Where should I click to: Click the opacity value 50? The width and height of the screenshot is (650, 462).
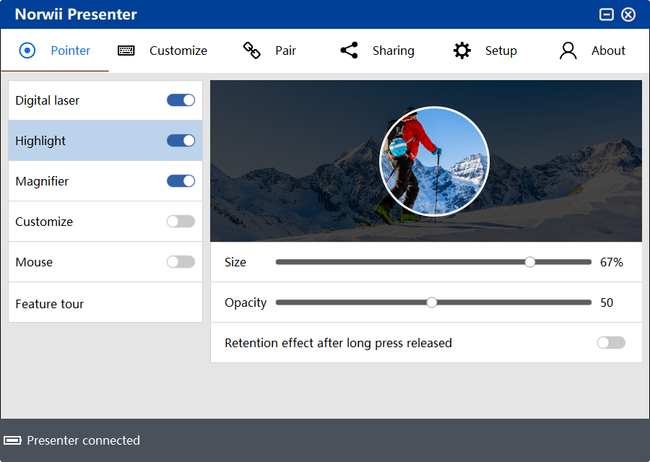click(607, 303)
